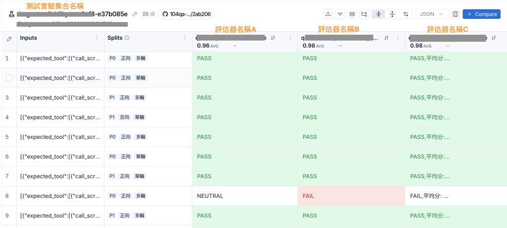Click the Splits column header
Image resolution: width=507 pixels, height=228 pixels.
pos(115,38)
